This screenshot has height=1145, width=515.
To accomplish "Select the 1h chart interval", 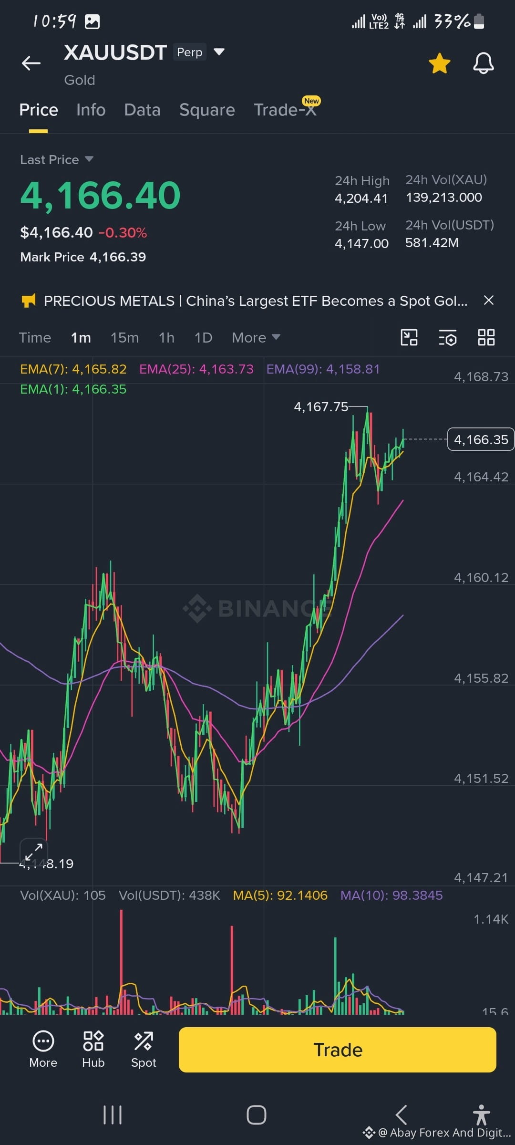I will coord(166,338).
